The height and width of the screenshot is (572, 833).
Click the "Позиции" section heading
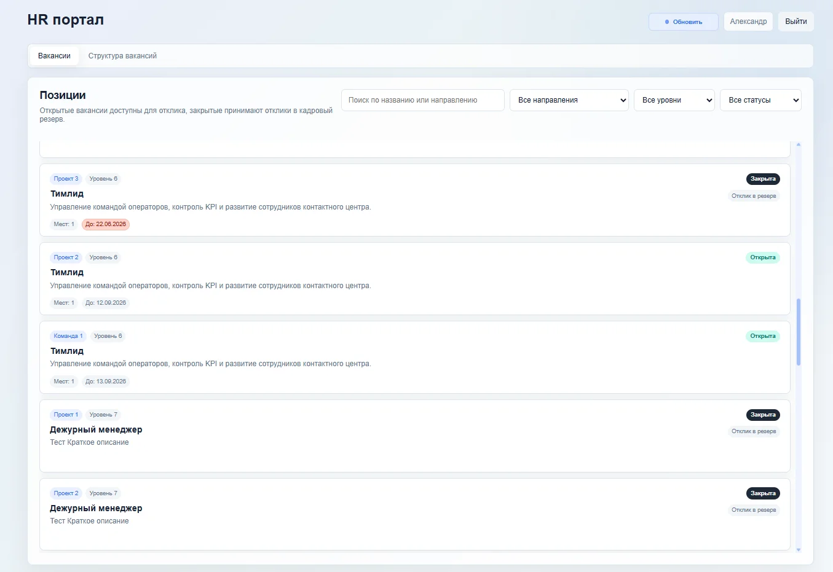pos(63,95)
